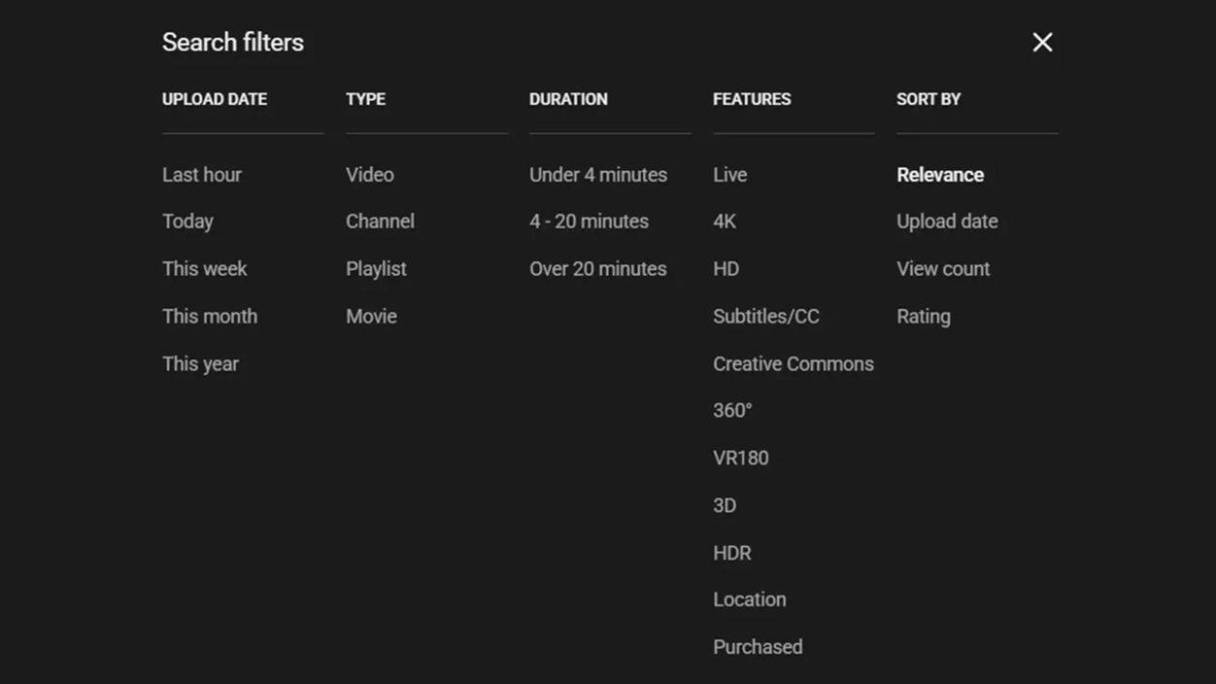Enable the Live feature filter
Viewport: 1216px width, 684px height.
(729, 175)
